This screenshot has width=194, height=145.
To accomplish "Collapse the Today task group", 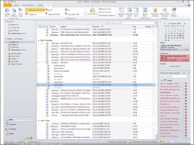I will pos(162,81).
